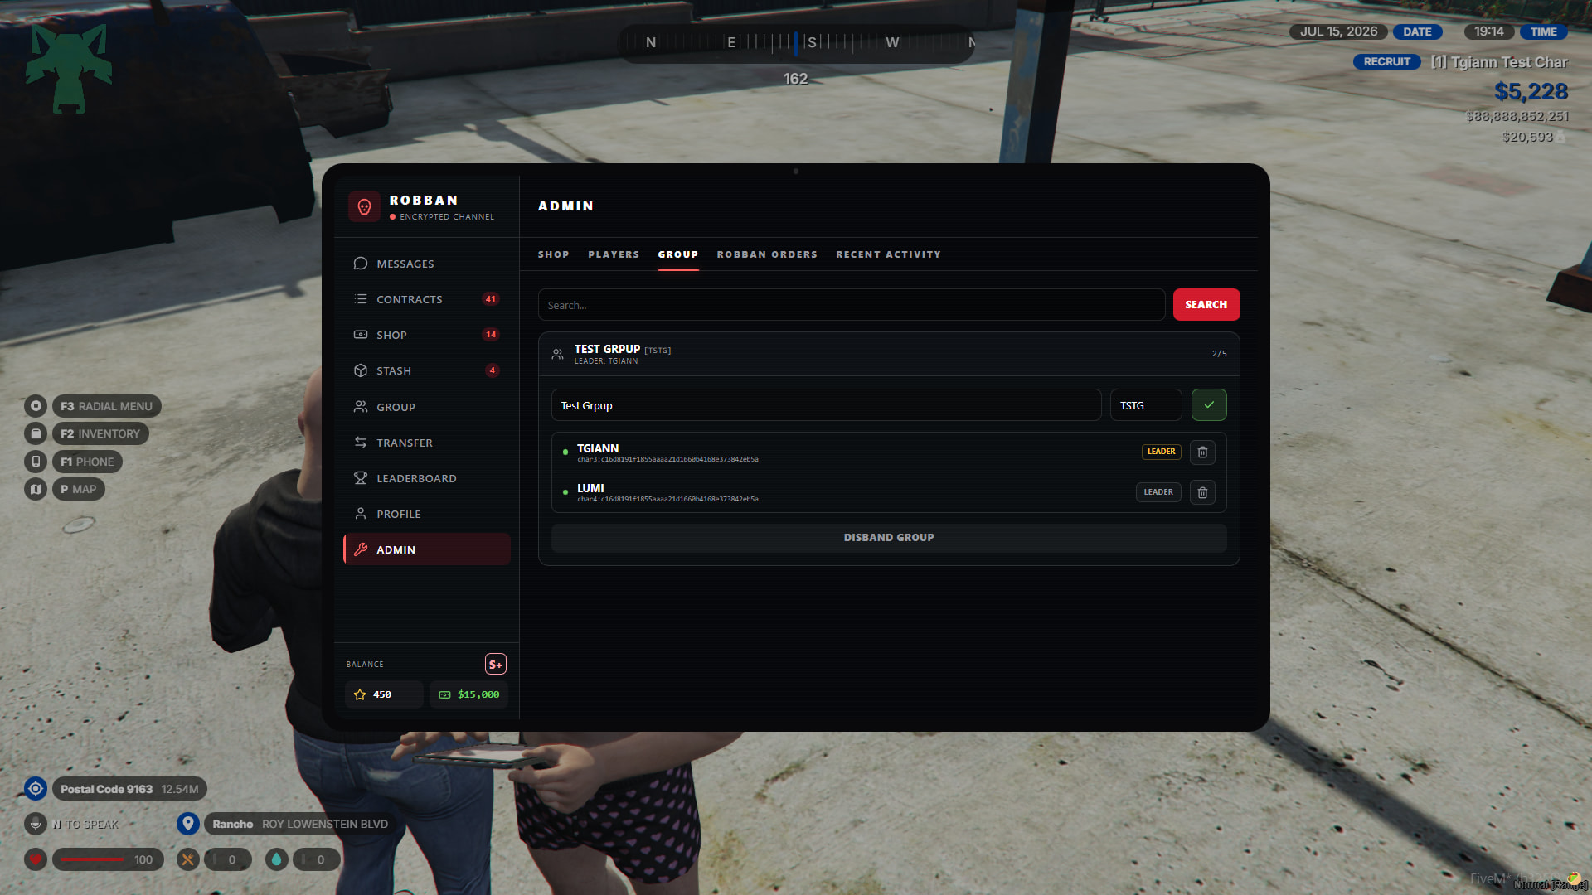Click the Transfer arrows icon
Image resolution: width=1592 pixels, height=895 pixels.
click(361, 443)
